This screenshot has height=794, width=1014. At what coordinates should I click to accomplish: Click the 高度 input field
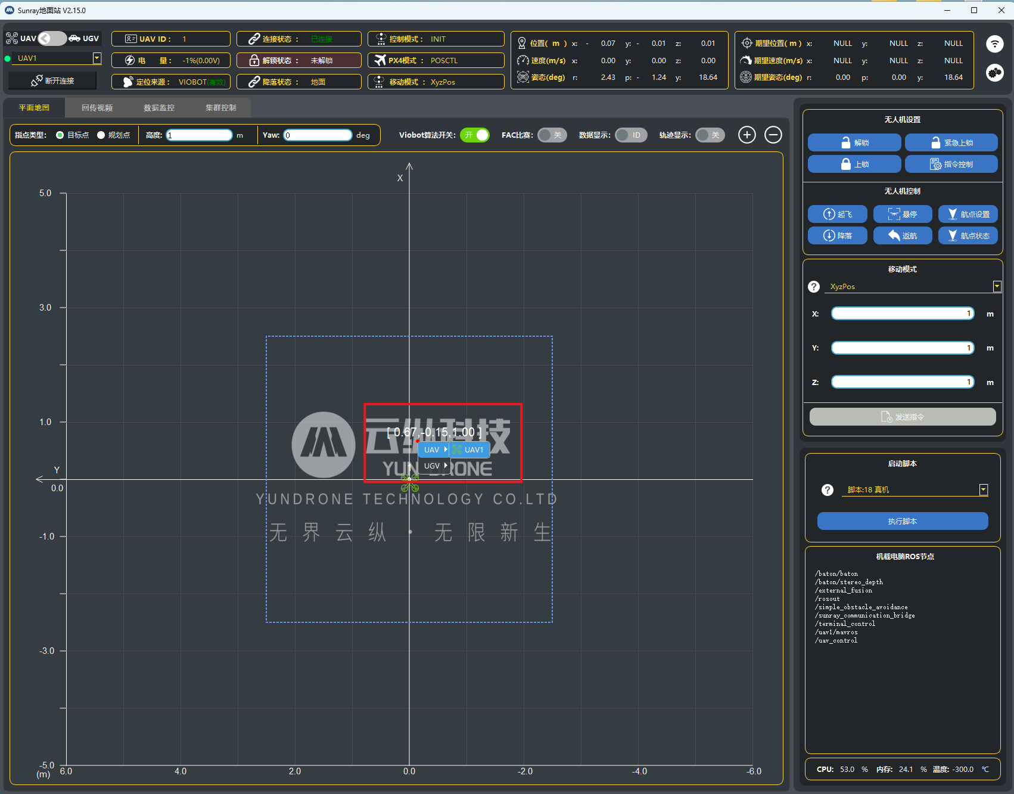(199, 135)
